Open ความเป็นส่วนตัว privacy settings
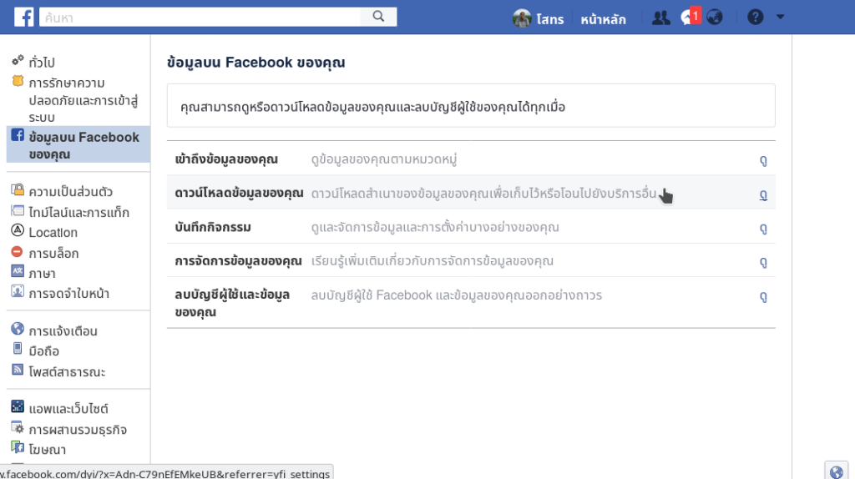 pos(71,192)
